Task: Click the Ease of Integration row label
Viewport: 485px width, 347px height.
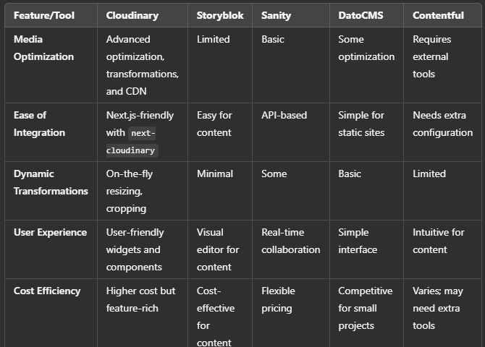Action: (x=39, y=124)
